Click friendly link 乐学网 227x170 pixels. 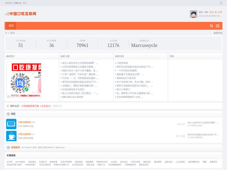pos(9,162)
